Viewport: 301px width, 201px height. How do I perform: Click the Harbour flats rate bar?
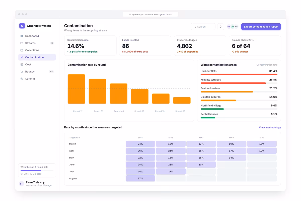pos(239,75)
